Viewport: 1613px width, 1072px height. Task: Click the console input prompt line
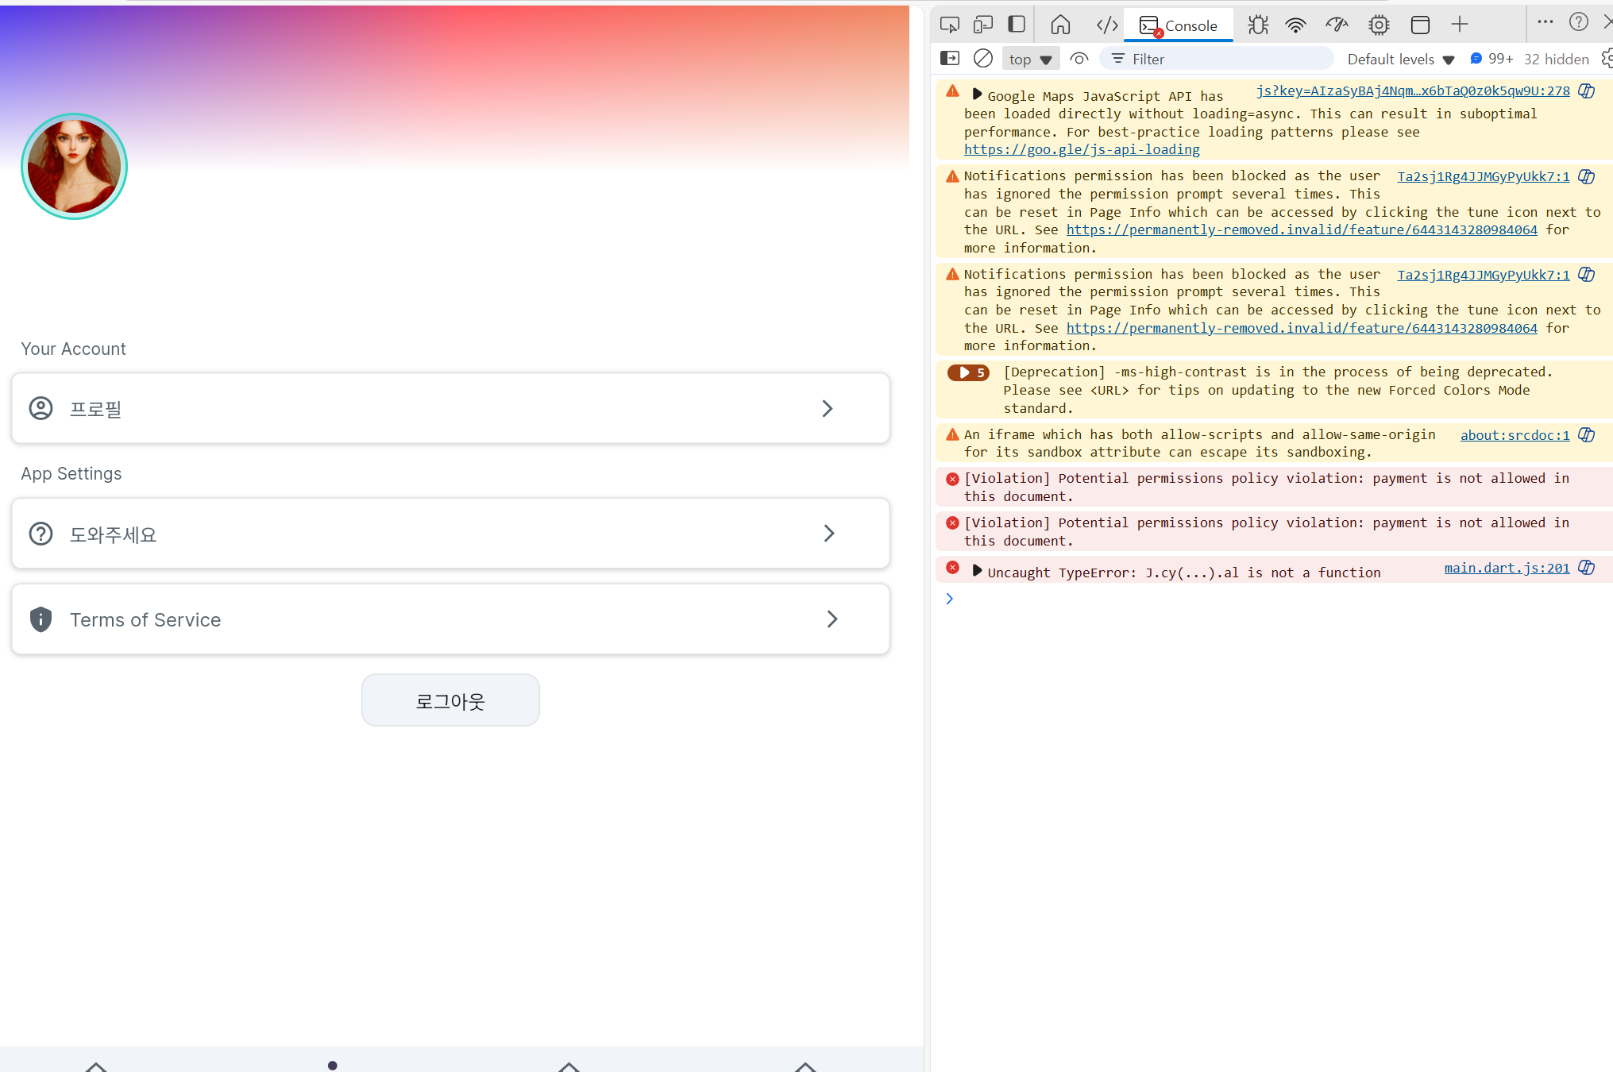tap(1279, 599)
